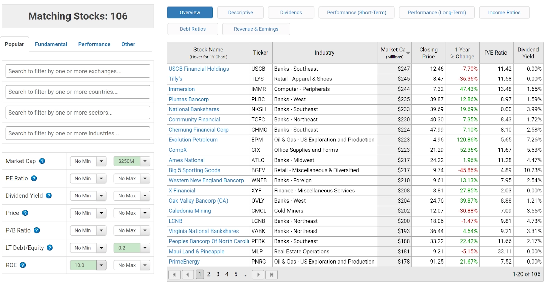Screen dimensions: 545x283
Task: Open more pages ellipsis in pager
Action: tap(245, 274)
